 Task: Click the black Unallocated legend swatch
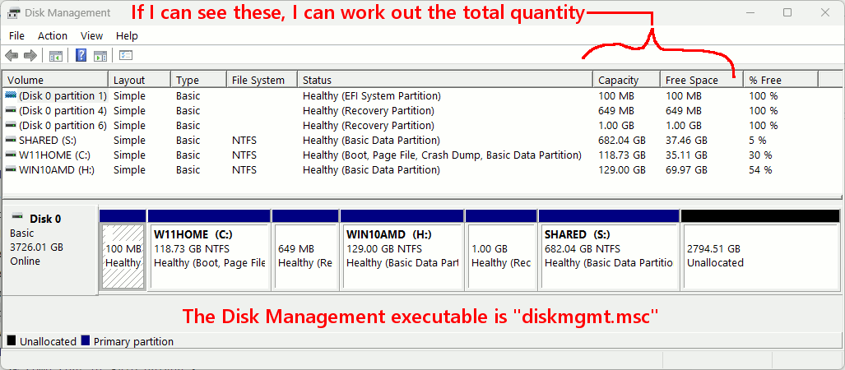point(11,341)
